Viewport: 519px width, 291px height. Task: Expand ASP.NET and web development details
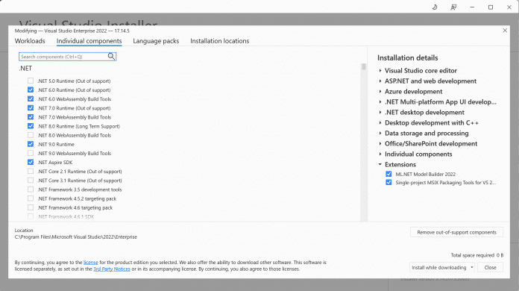380,81
